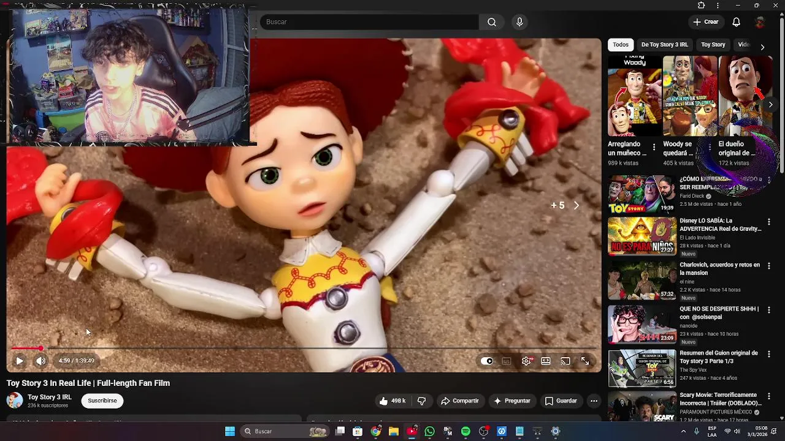Subscribe with the Suscribirse button
The height and width of the screenshot is (441, 785).
point(102,401)
